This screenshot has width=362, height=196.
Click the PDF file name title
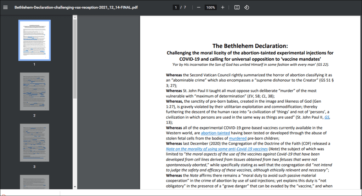point(76,7)
